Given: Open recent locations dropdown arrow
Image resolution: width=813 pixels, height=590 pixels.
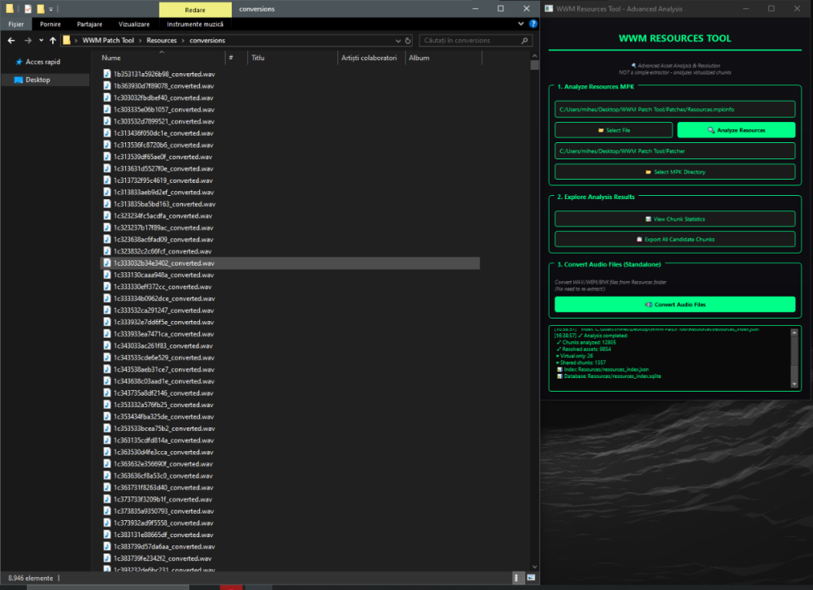Looking at the screenshot, I should pyautogui.click(x=41, y=40).
